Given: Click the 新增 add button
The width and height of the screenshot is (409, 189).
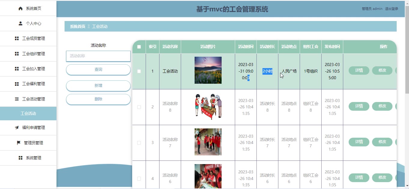Looking at the screenshot, I should (98, 86).
